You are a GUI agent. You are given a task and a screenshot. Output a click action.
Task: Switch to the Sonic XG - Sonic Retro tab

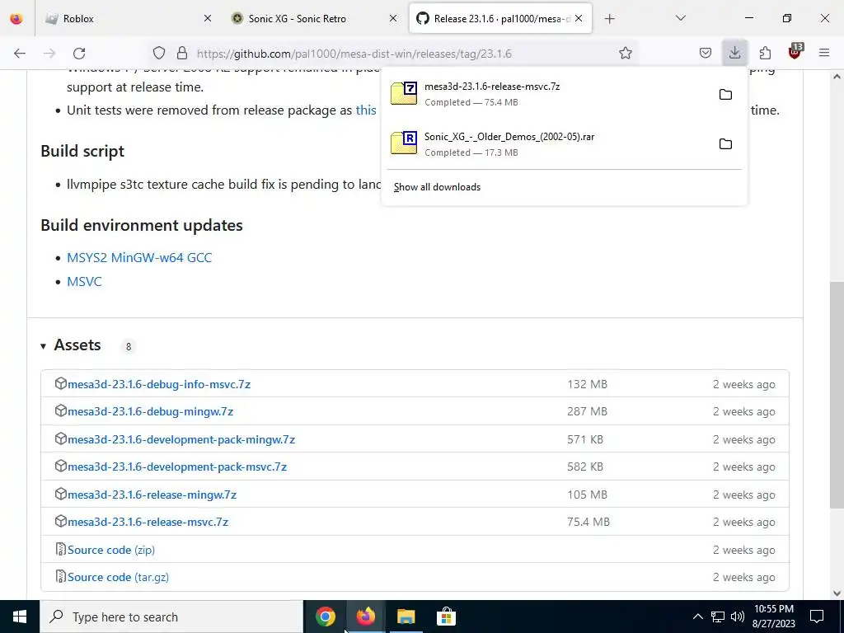tap(315, 19)
